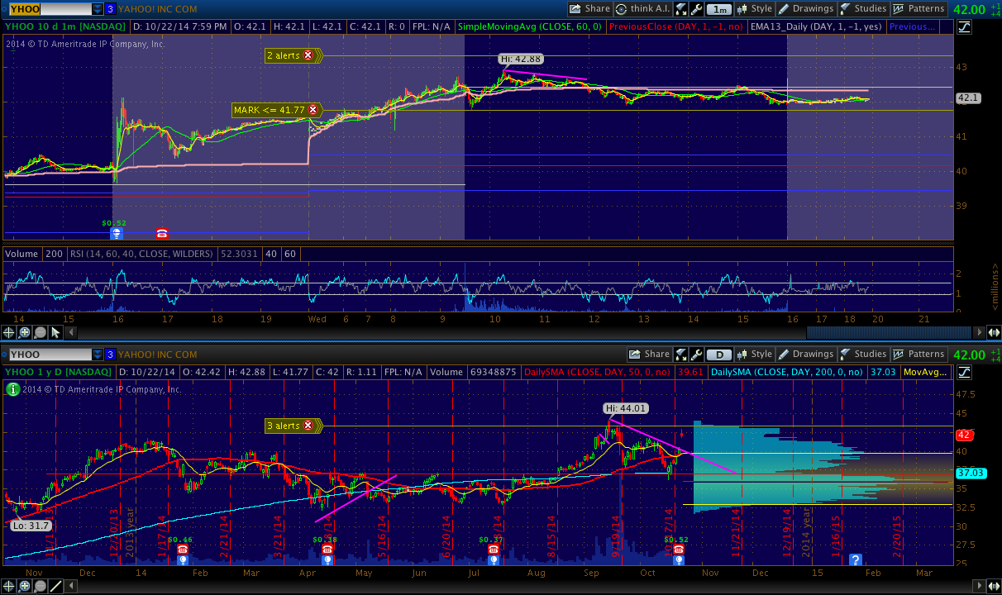1002x595 pixels.
Task: Click the line drawing tool in lower chart
Action: 56,587
